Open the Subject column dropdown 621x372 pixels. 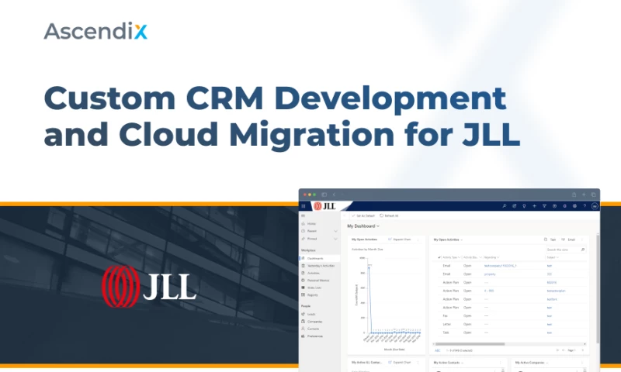tap(557, 257)
